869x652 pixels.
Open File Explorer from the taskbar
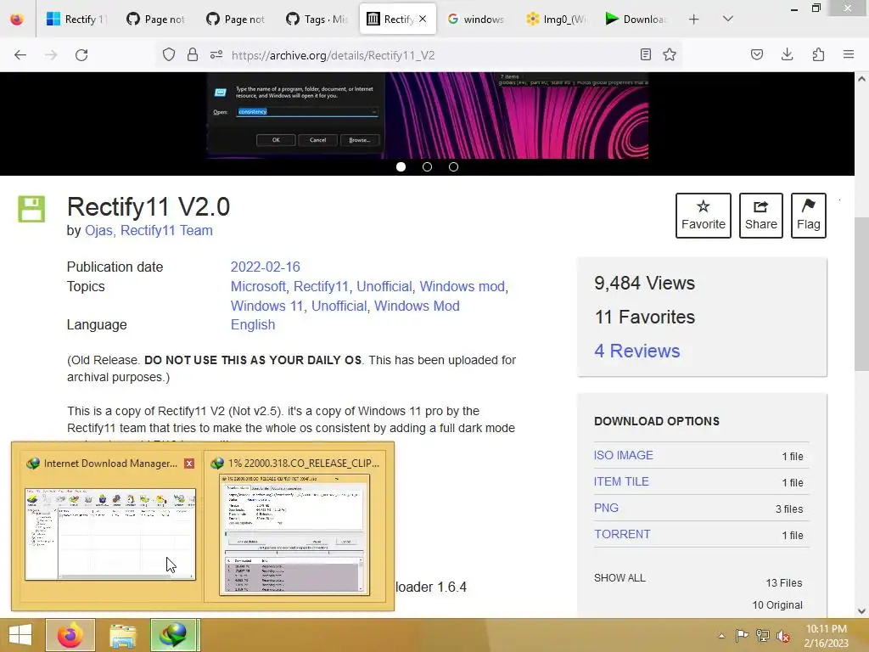[x=122, y=635]
